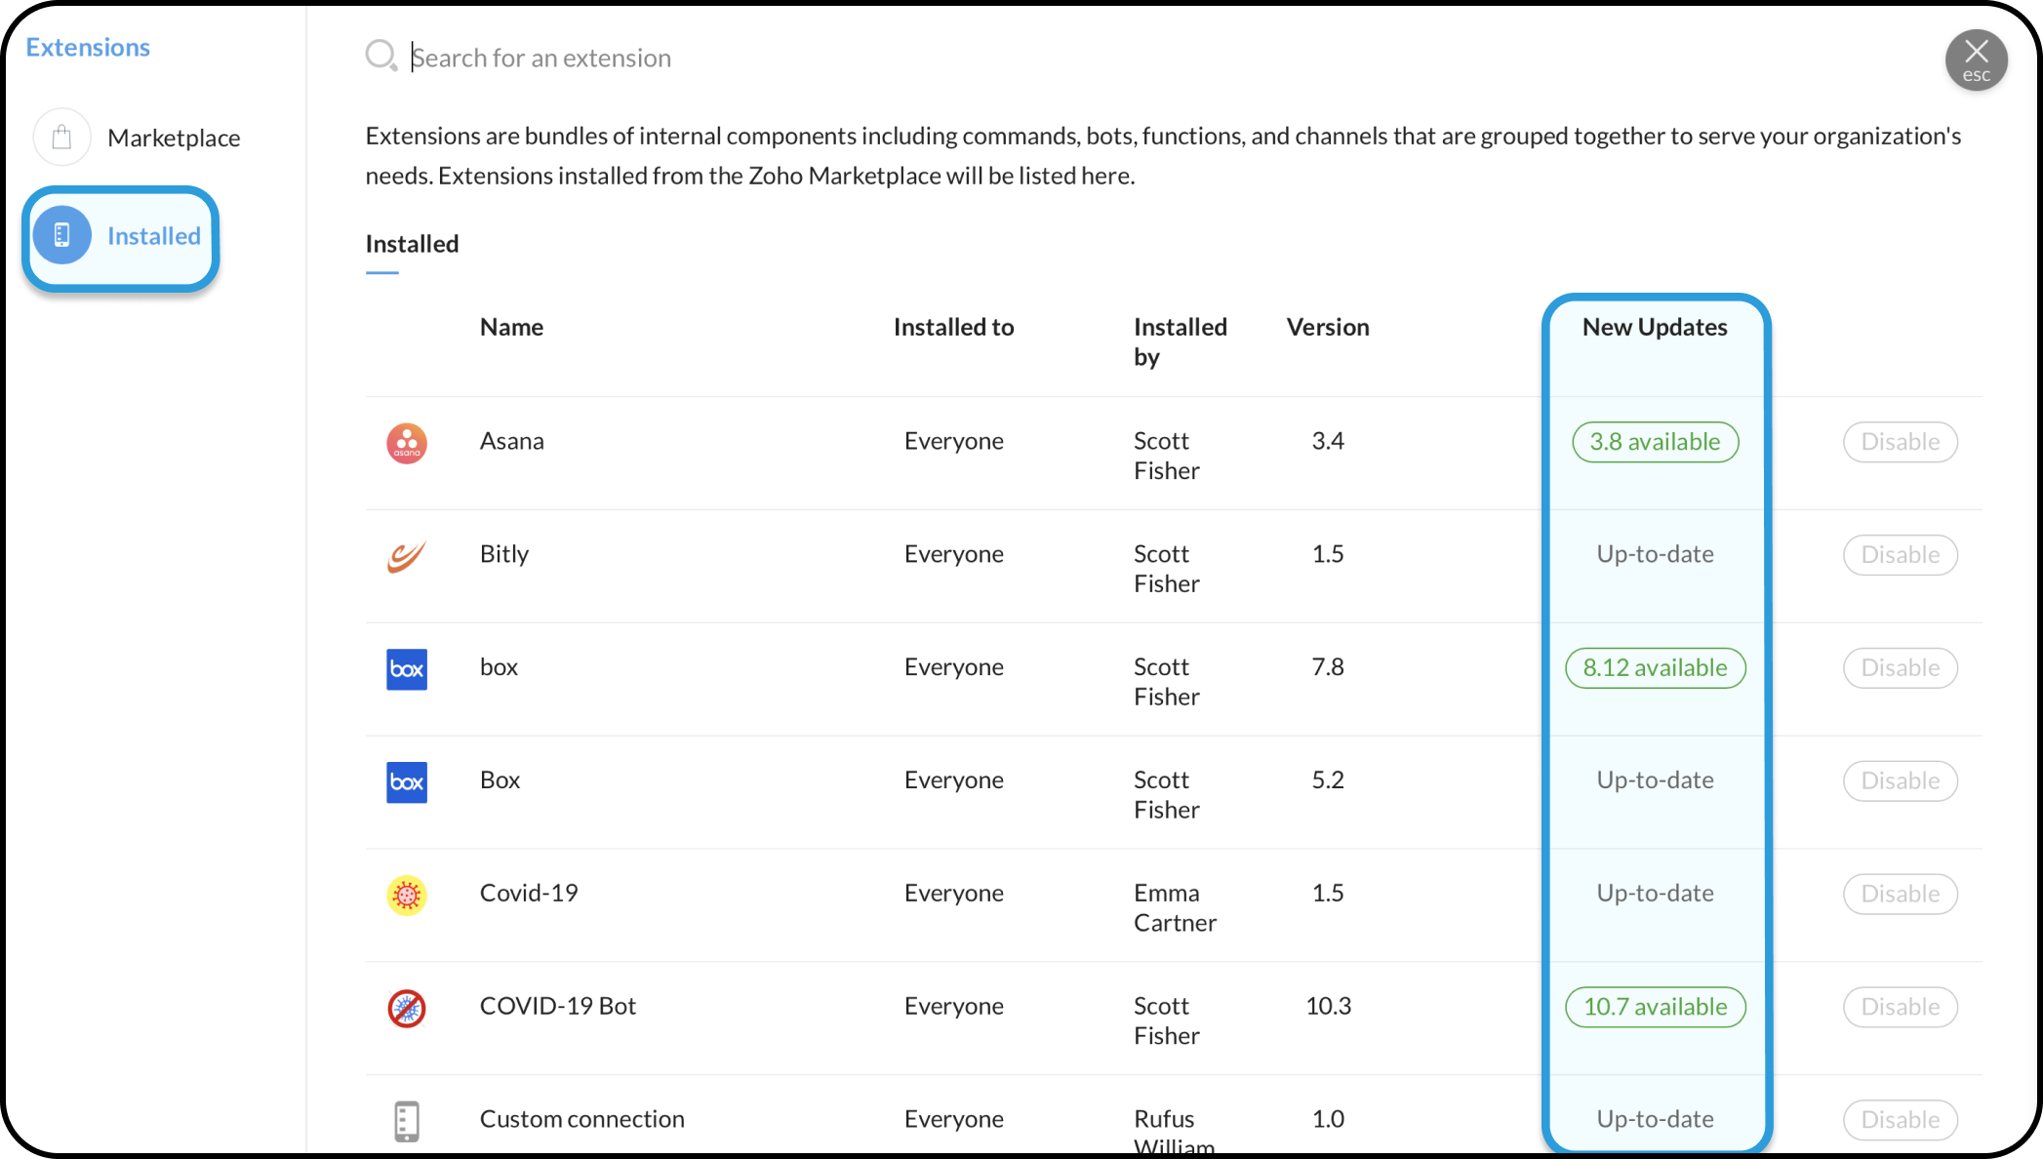Click the COVID-19 Bot extension icon

pos(407,1008)
